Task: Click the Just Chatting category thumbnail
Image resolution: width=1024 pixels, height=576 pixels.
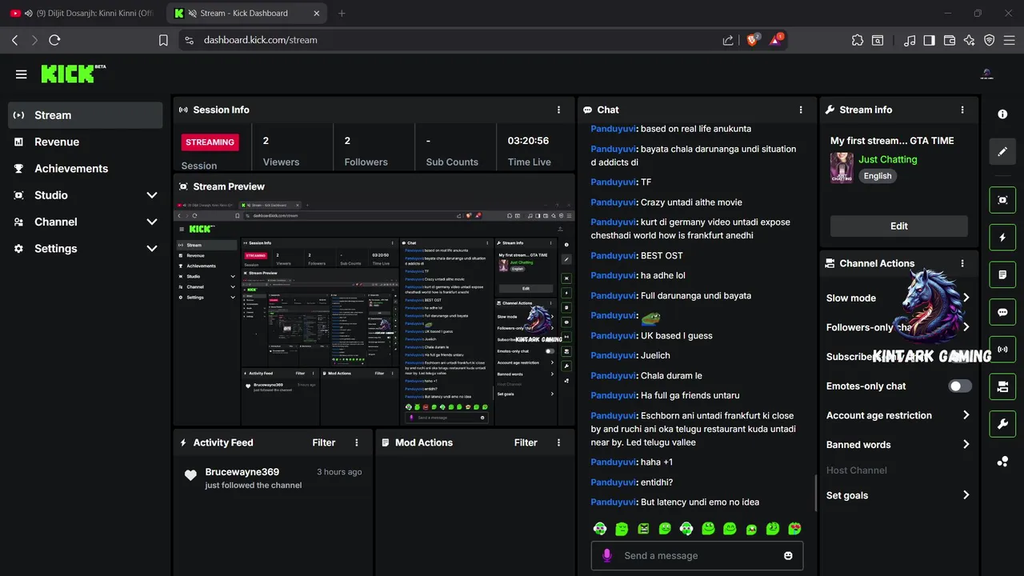Action: (x=842, y=168)
